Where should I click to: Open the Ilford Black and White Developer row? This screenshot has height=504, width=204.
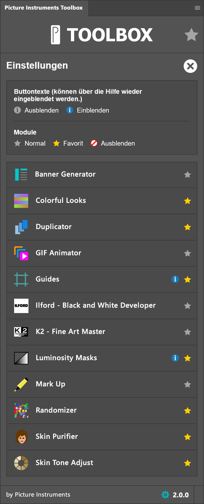(x=96, y=306)
